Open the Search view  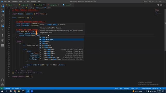pos(2,16)
